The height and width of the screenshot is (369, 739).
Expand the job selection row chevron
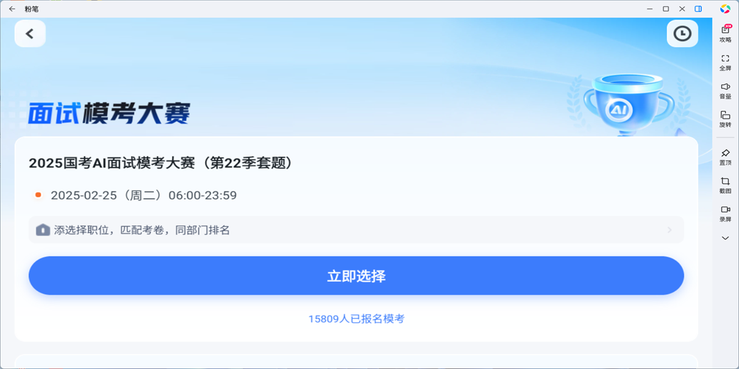tap(670, 229)
